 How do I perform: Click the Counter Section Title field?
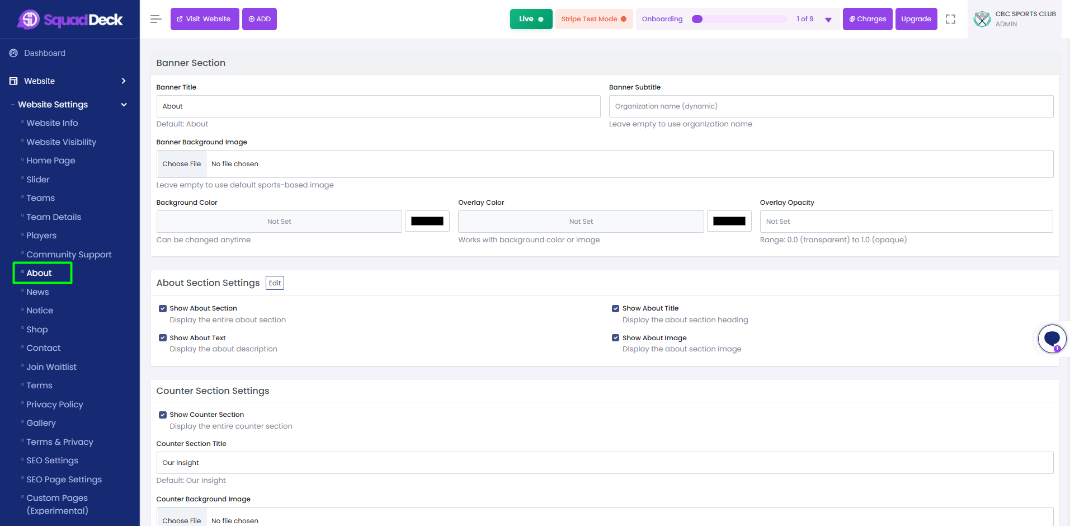click(605, 463)
